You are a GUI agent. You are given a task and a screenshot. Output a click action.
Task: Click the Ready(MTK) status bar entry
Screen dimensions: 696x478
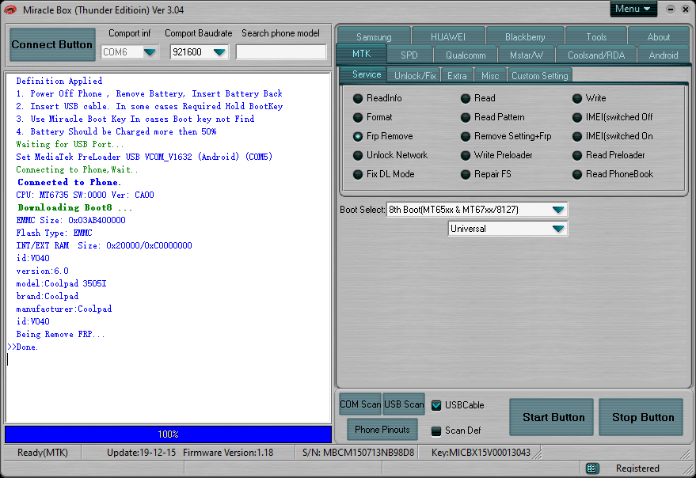pos(43,453)
